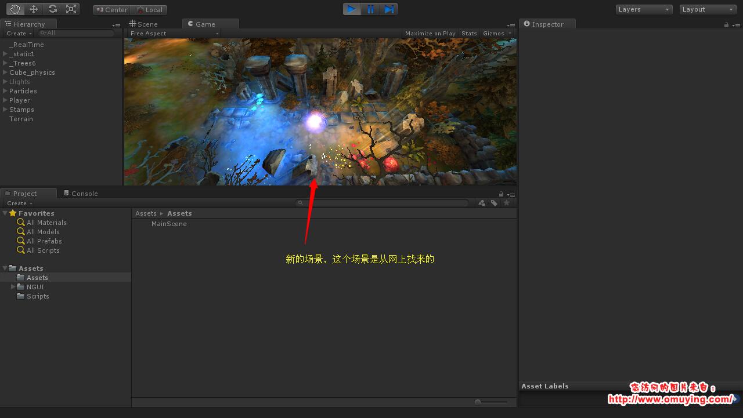Open the Project panel options menu
The image size is (743, 418).
pyautogui.click(x=511, y=195)
